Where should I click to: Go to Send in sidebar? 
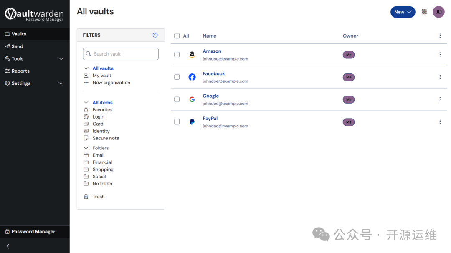[x=17, y=46]
